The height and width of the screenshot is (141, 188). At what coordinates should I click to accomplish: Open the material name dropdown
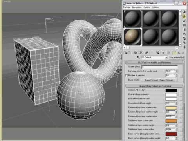(x=166, y=58)
